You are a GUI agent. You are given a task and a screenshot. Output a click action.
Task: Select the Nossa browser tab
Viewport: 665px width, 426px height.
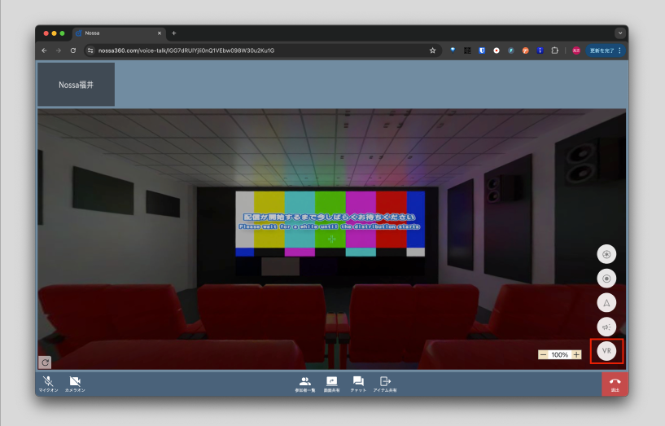point(119,33)
